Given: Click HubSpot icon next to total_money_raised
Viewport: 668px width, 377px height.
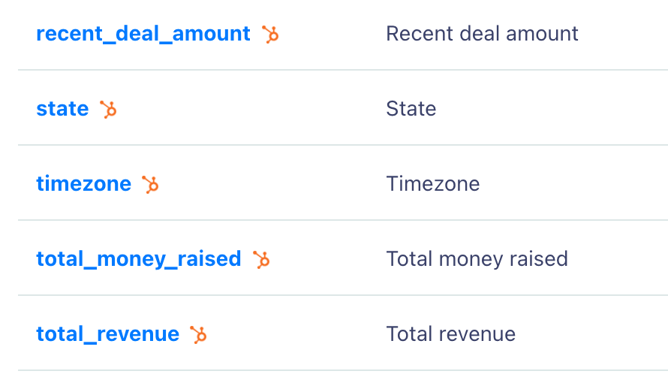Looking at the screenshot, I should pyautogui.click(x=261, y=260).
